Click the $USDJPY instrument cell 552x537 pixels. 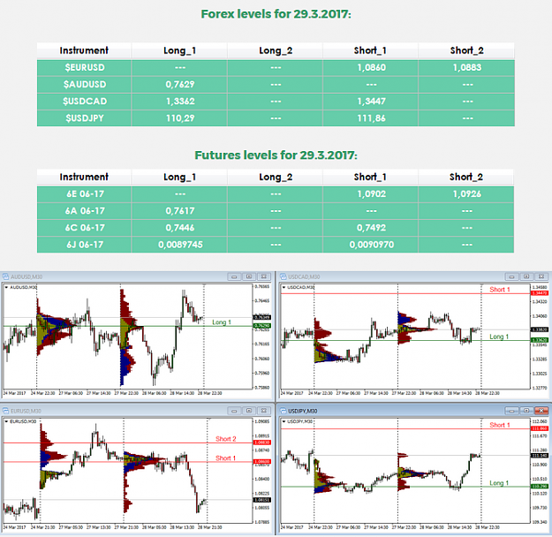click(x=85, y=118)
